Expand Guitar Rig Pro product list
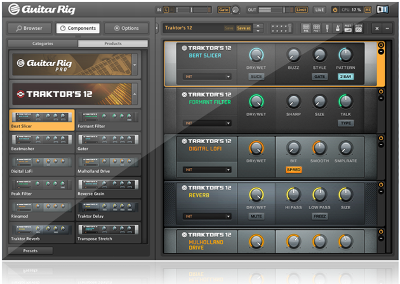The width and height of the screenshot is (400, 284). coord(135,65)
